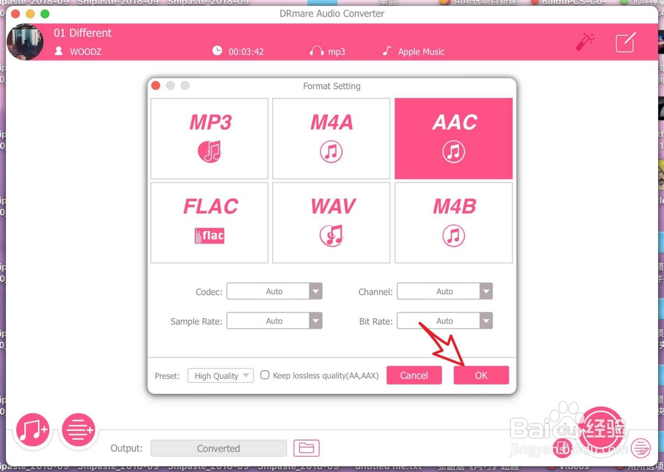The width and height of the screenshot is (664, 472).
Task: Choose the M4A format tile
Action: pyautogui.click(x=331, y=139)
